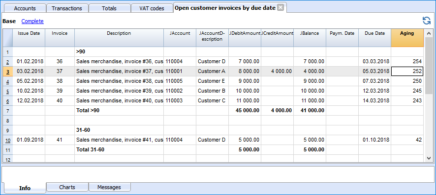Select row header number 5
436x195 pixels.
click(x=7, y=91)
